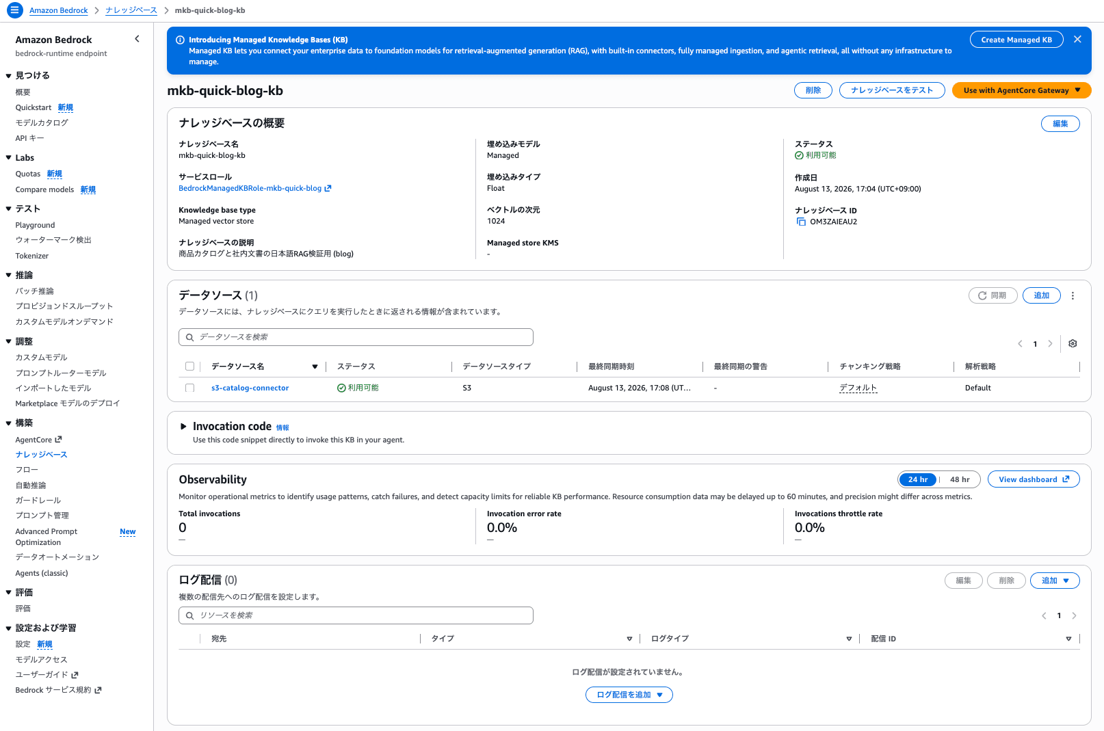
Task: Collapse the 推論 sidebar section
Action: coord(9,276)
